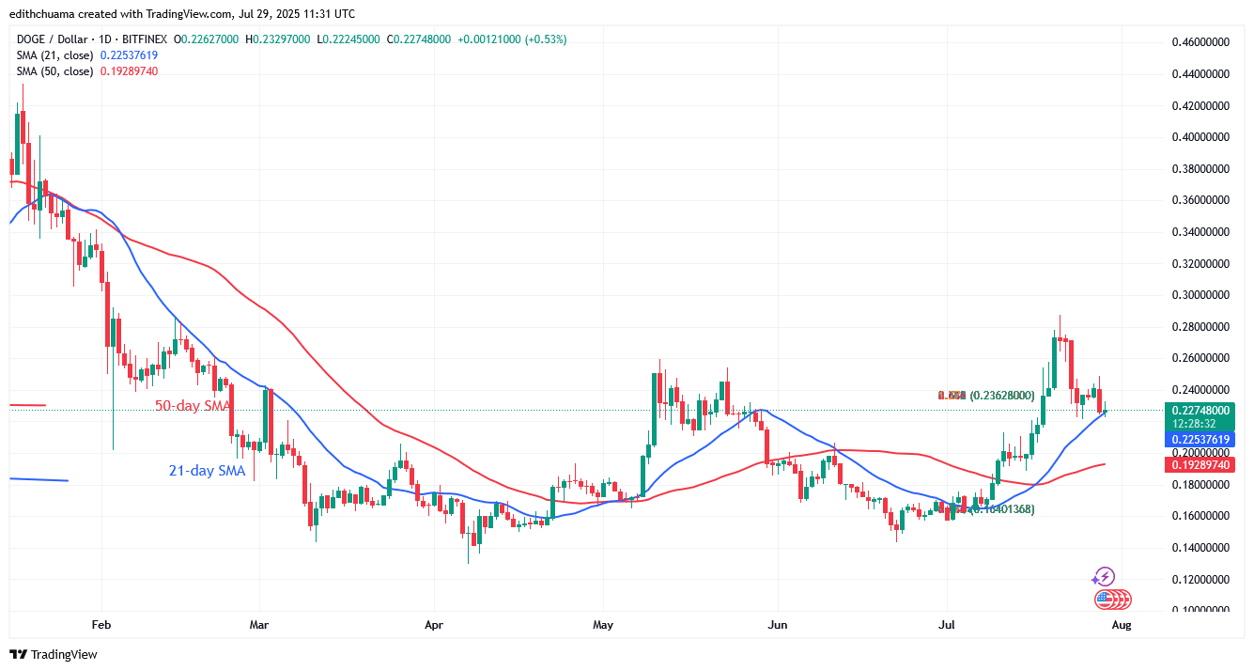1254x671 pixels.
Task: Click the 0.36000000 price axis label
Action: 1201,200
